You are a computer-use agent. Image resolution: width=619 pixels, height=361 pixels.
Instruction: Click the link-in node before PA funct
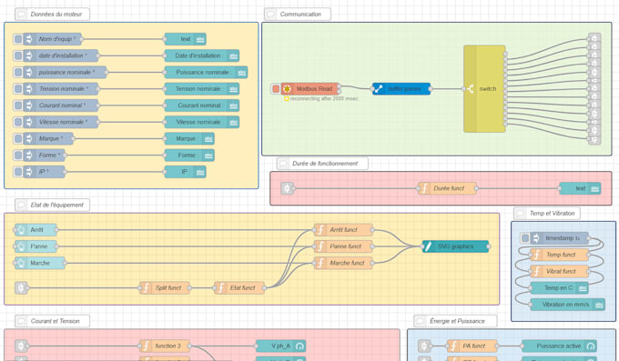coord(424,346)
